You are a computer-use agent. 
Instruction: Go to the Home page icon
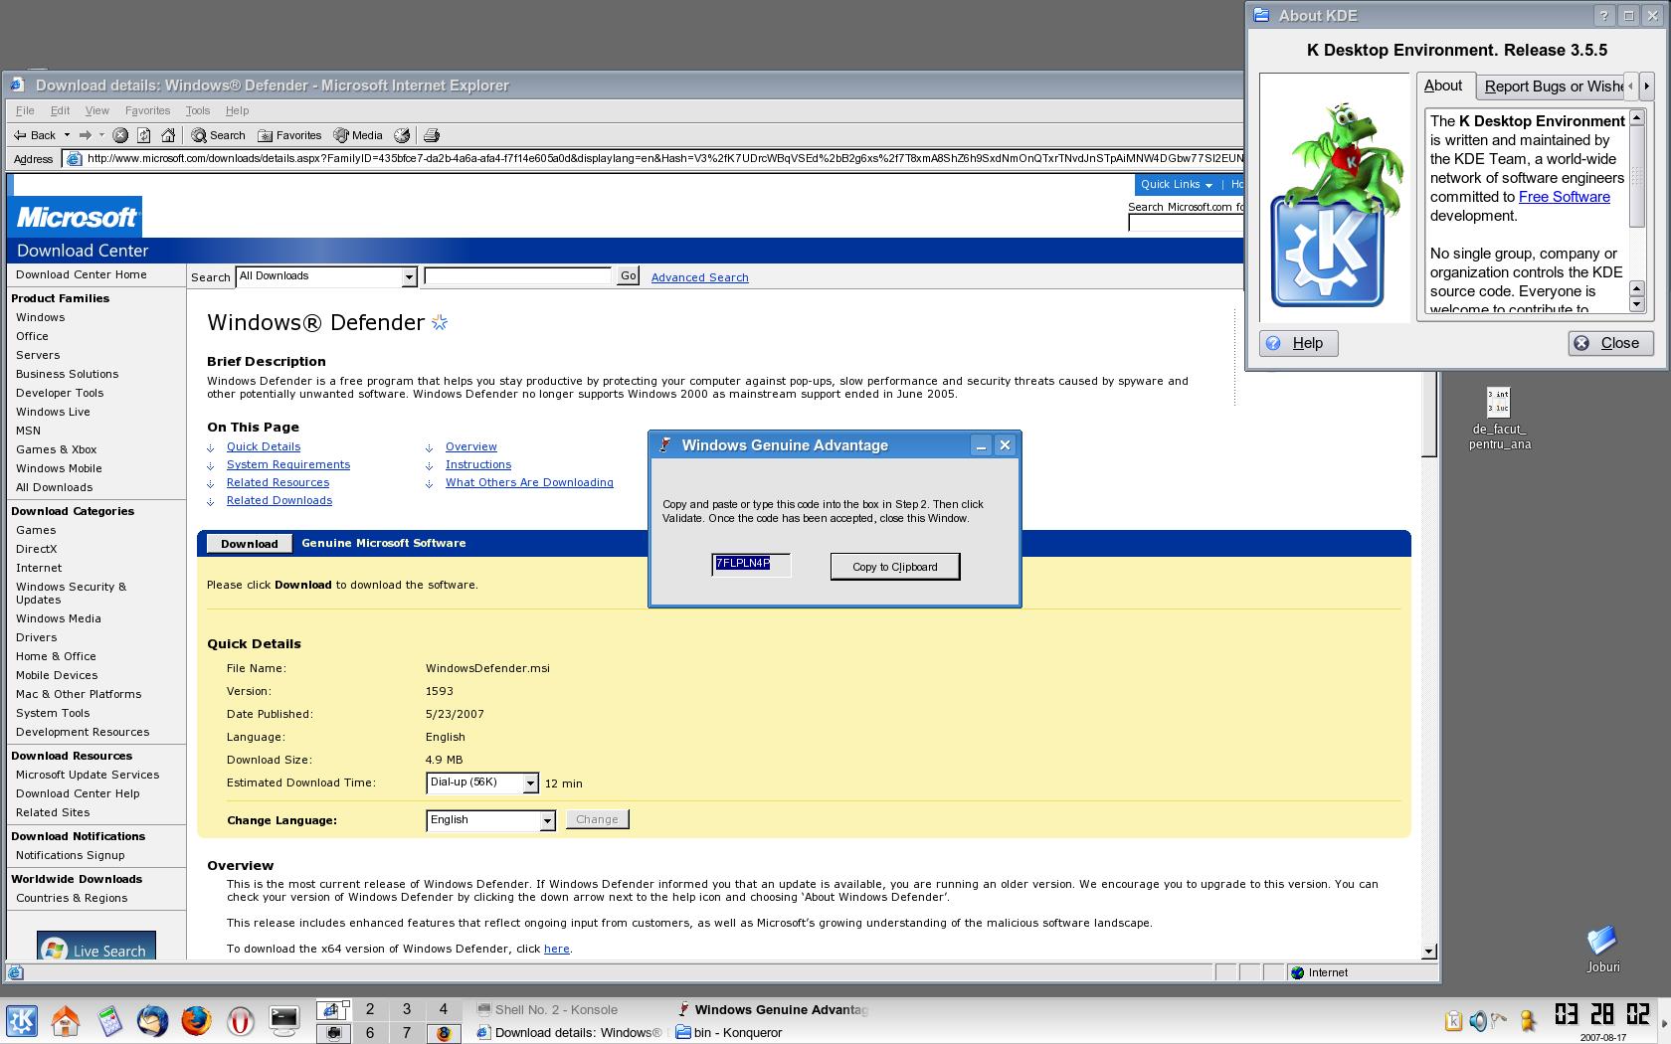(168, 135)
